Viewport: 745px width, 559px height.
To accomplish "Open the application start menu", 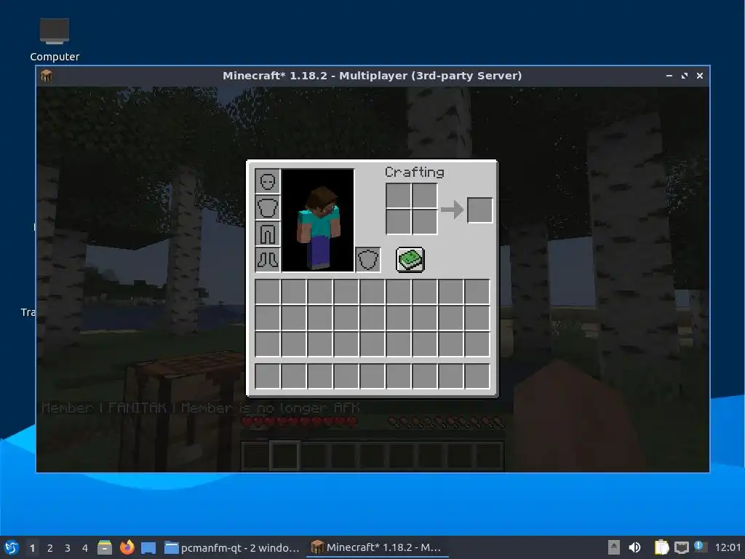I will coord(12,547).
